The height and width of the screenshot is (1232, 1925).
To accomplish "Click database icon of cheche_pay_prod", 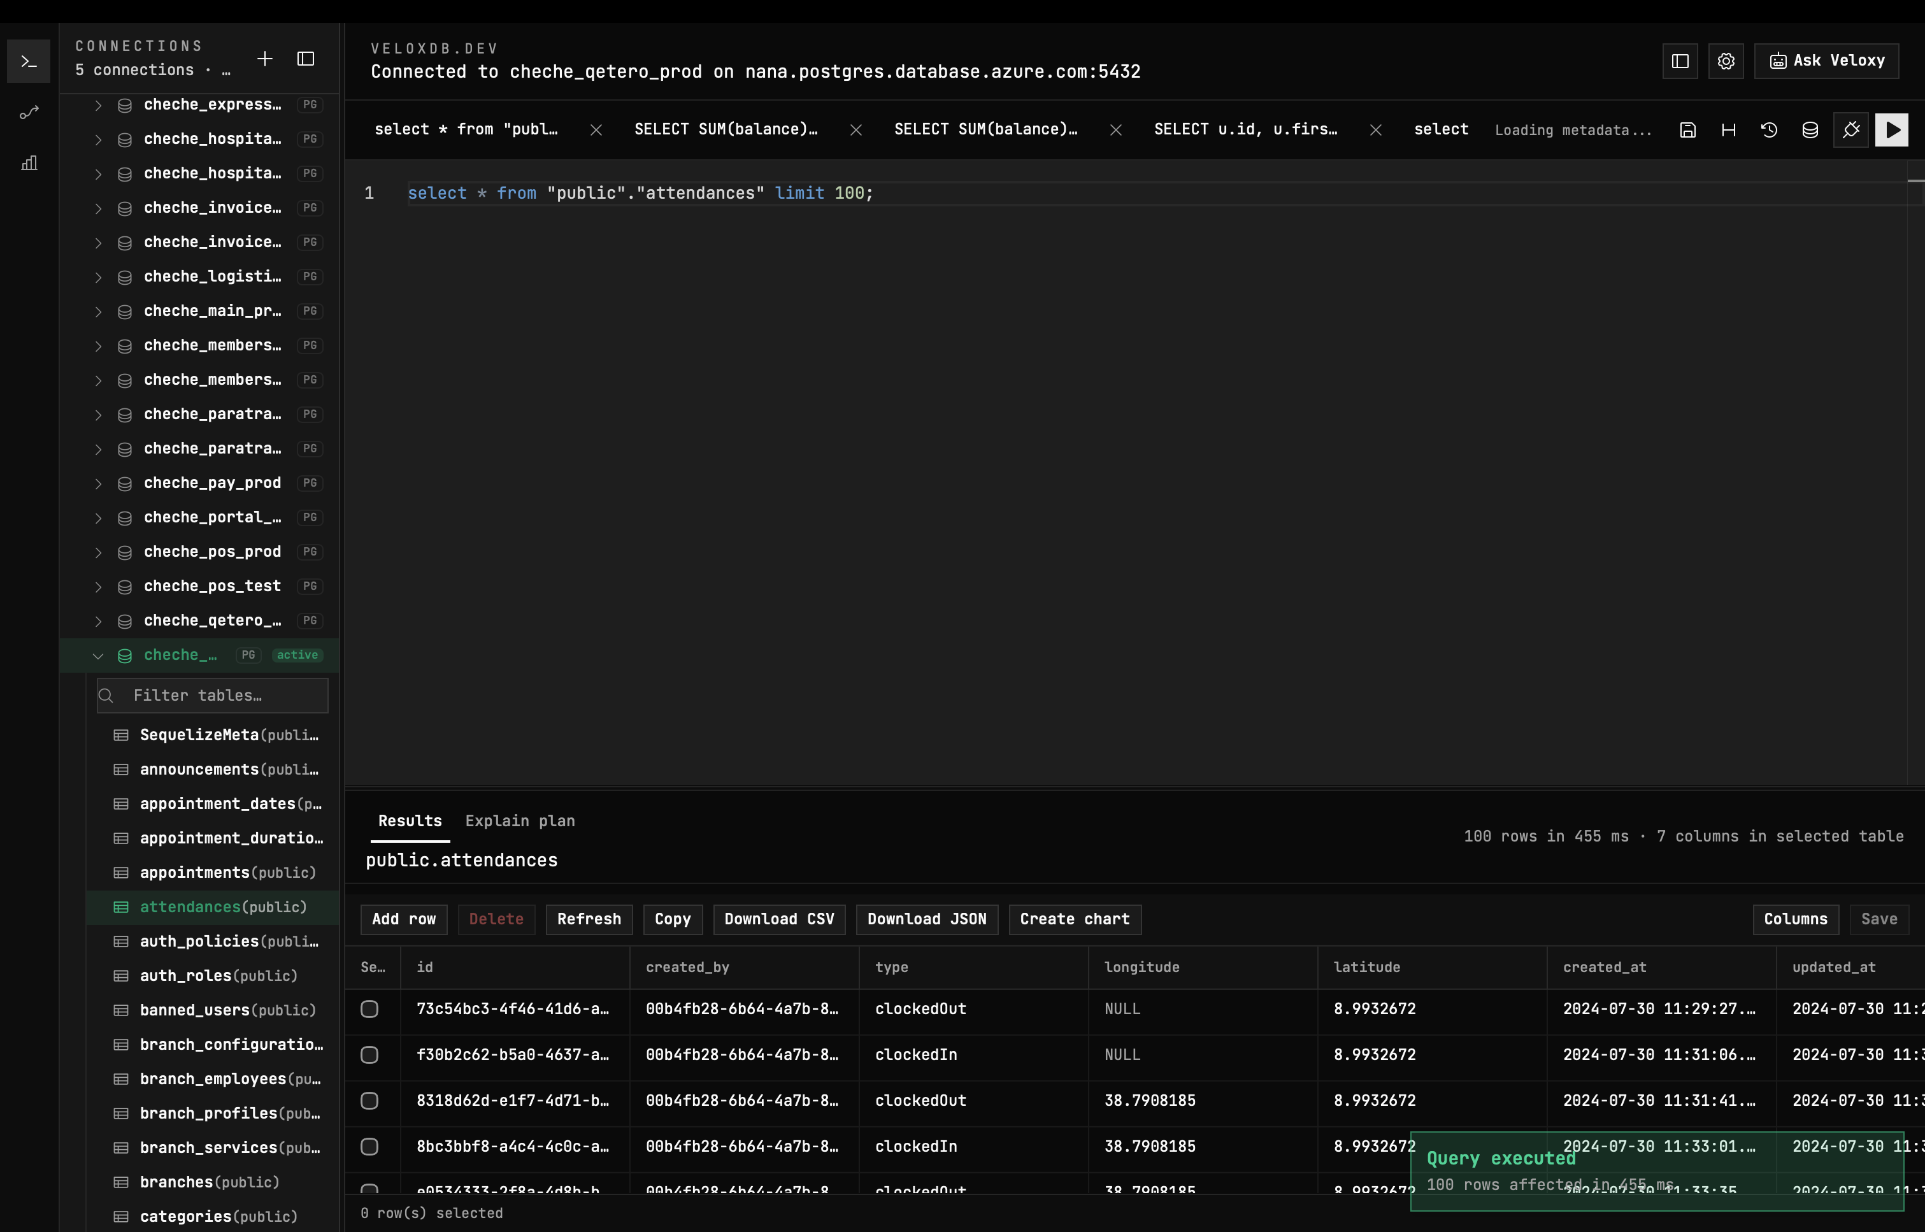I will point(125,483).
